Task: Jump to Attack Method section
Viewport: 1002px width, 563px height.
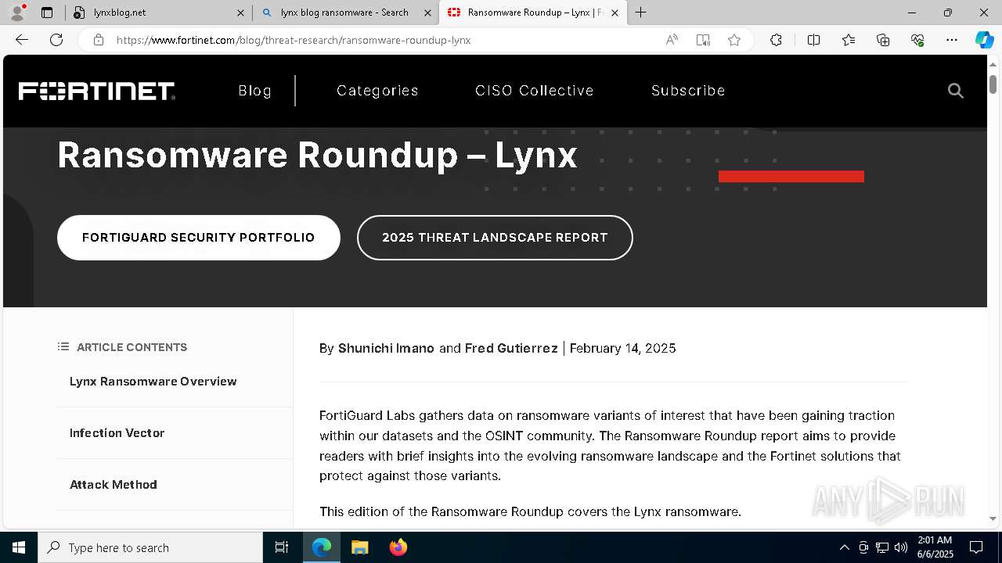Action: pyautogui.click(x=114, y=485)
